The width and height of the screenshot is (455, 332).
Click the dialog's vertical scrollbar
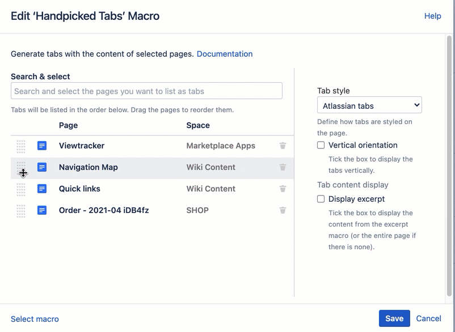click(x=450, y=170)
